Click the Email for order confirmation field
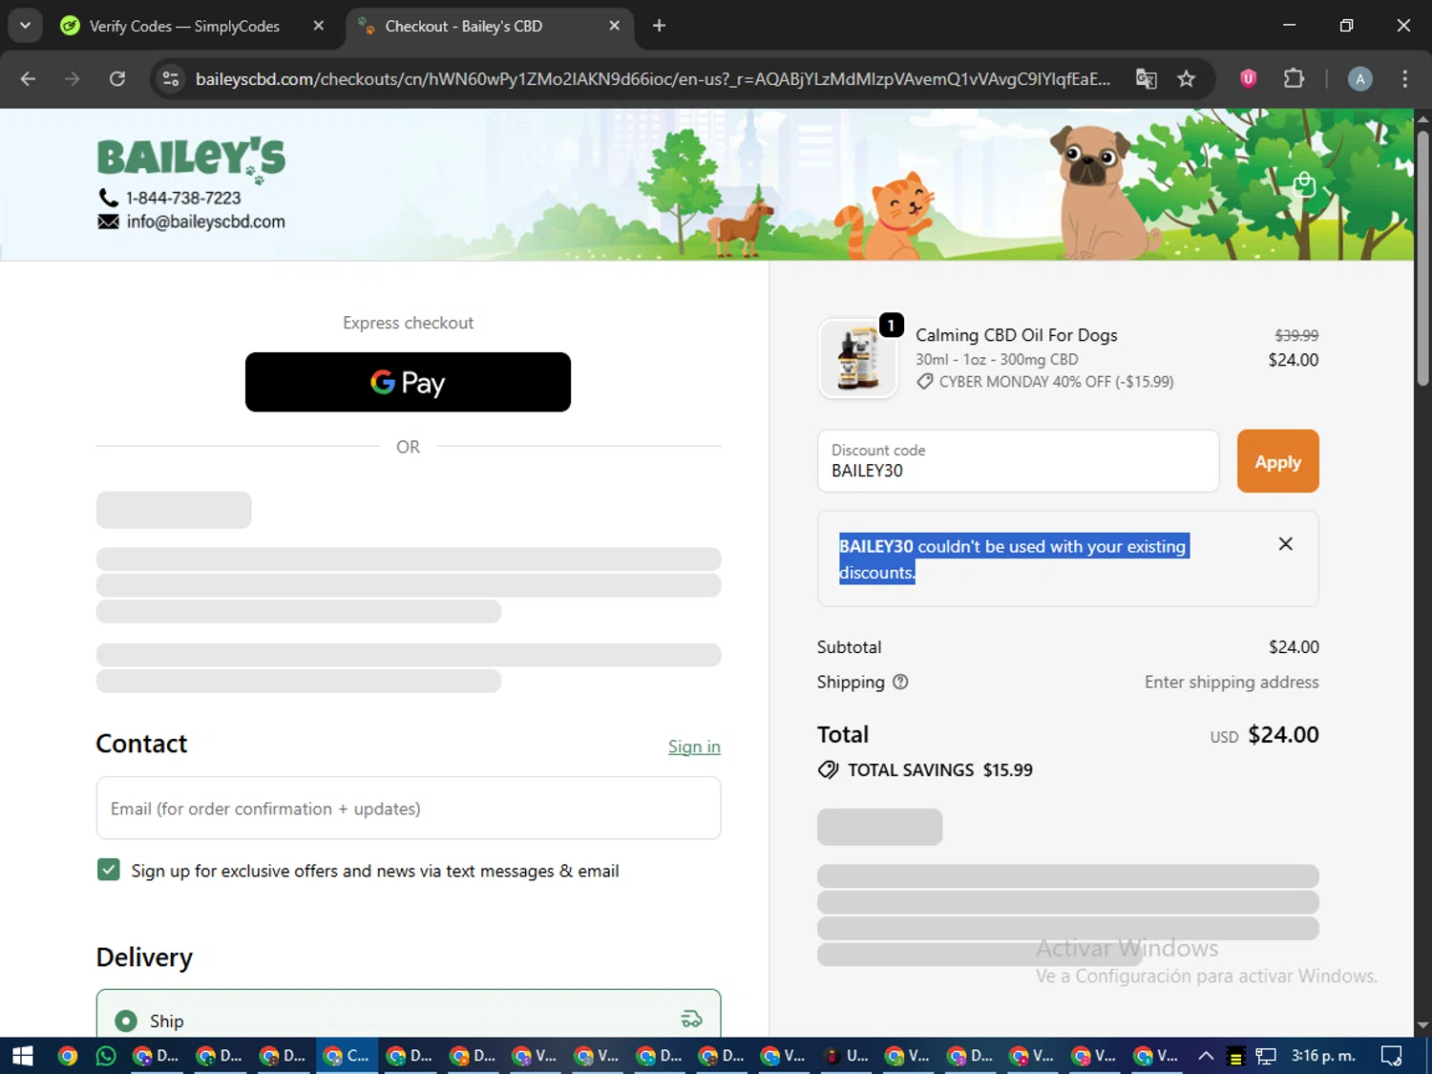This screenshot has height=1074, width=1432. point(408,808)
